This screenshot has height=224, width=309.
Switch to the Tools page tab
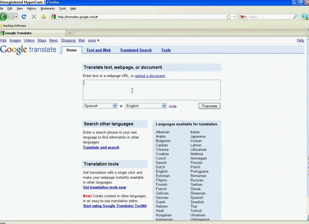(166, 50)
